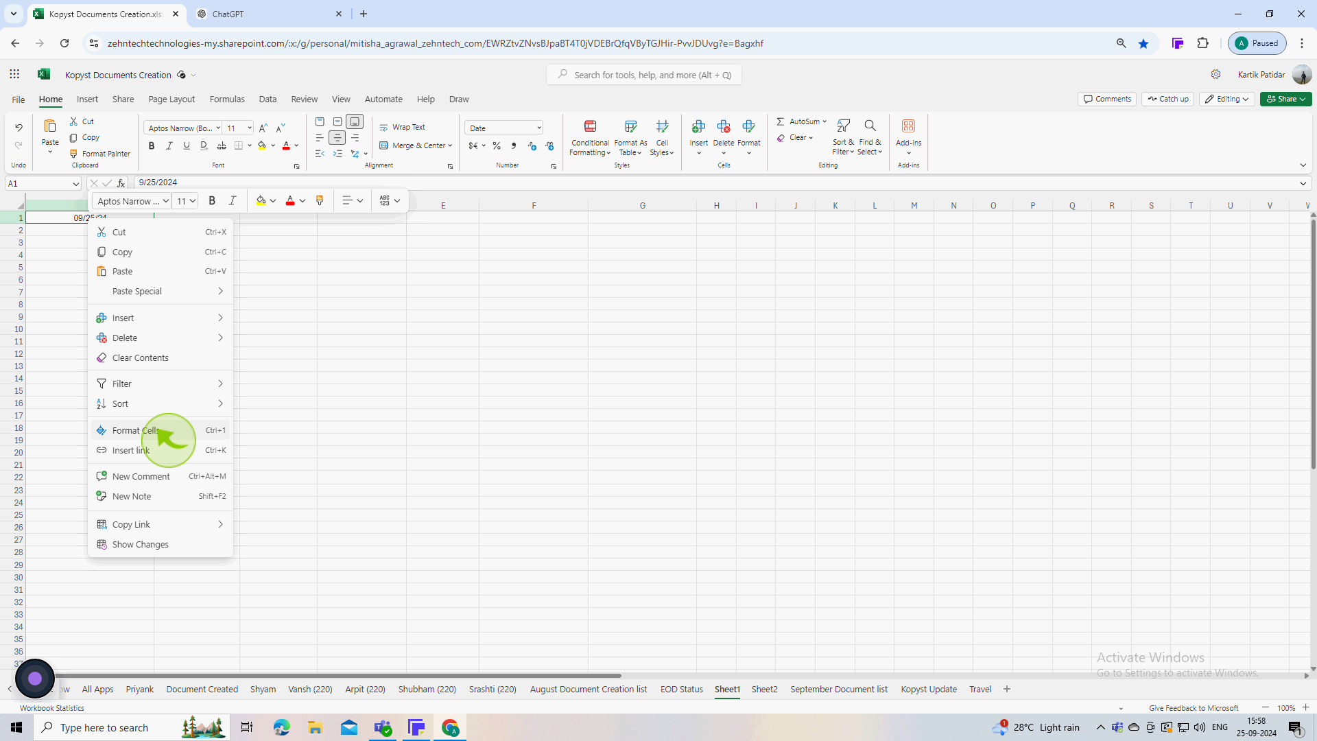Image resolution: width=1317 pixels, height=741 pixels.
Task: Click the Catch up button
Action: click(1168, 99)
